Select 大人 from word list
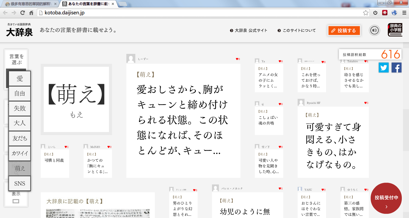The image size is (409, 218). 20,123
